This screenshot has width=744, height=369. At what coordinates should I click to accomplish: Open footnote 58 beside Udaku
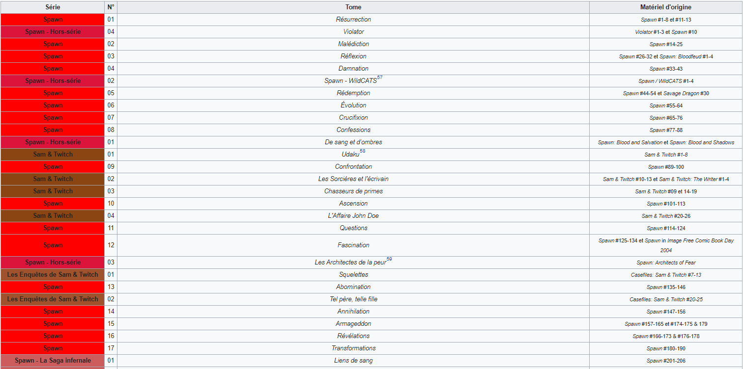(x=362, y=152)
